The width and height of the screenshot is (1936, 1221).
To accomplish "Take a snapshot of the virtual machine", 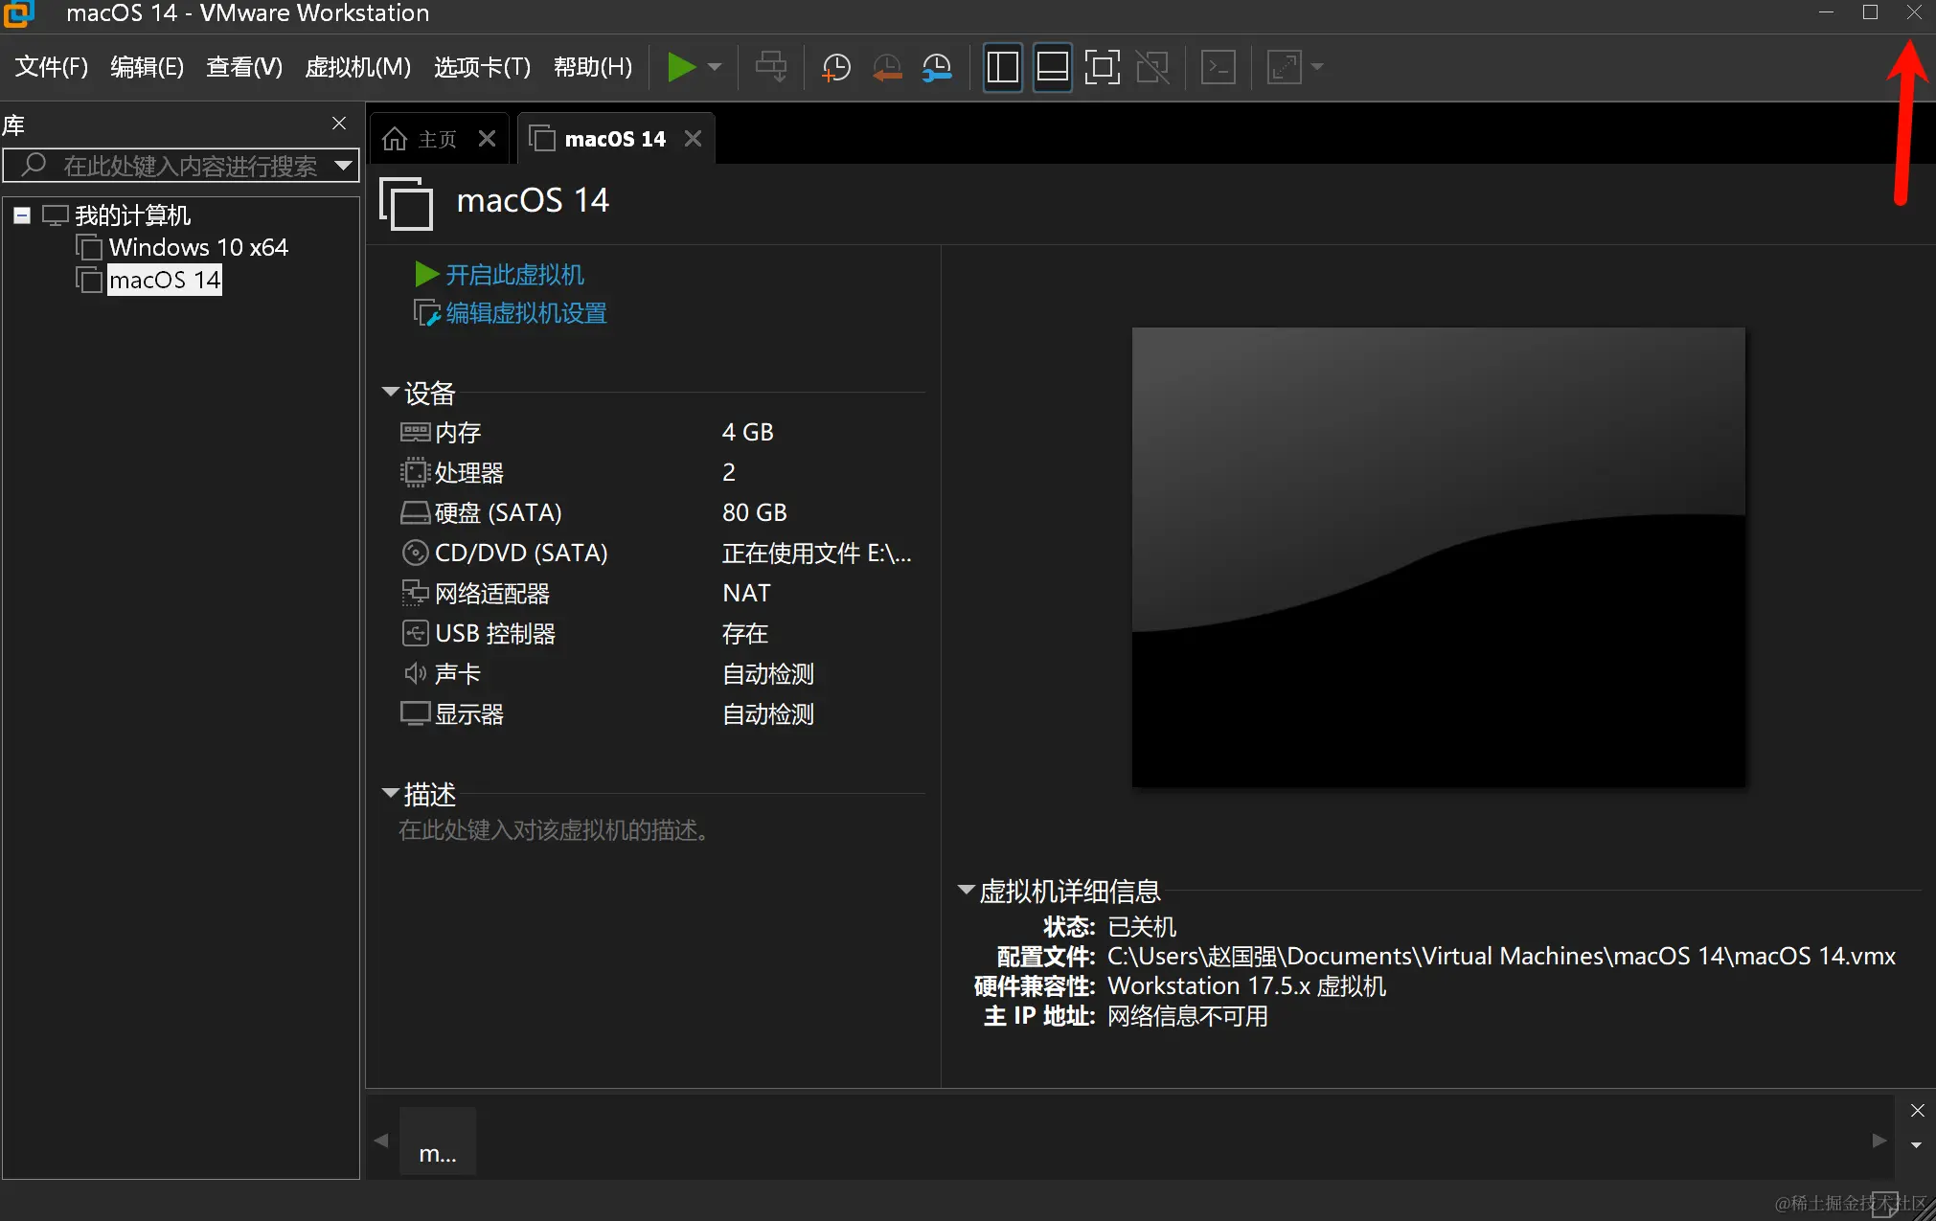I will (x=834, y=67).
